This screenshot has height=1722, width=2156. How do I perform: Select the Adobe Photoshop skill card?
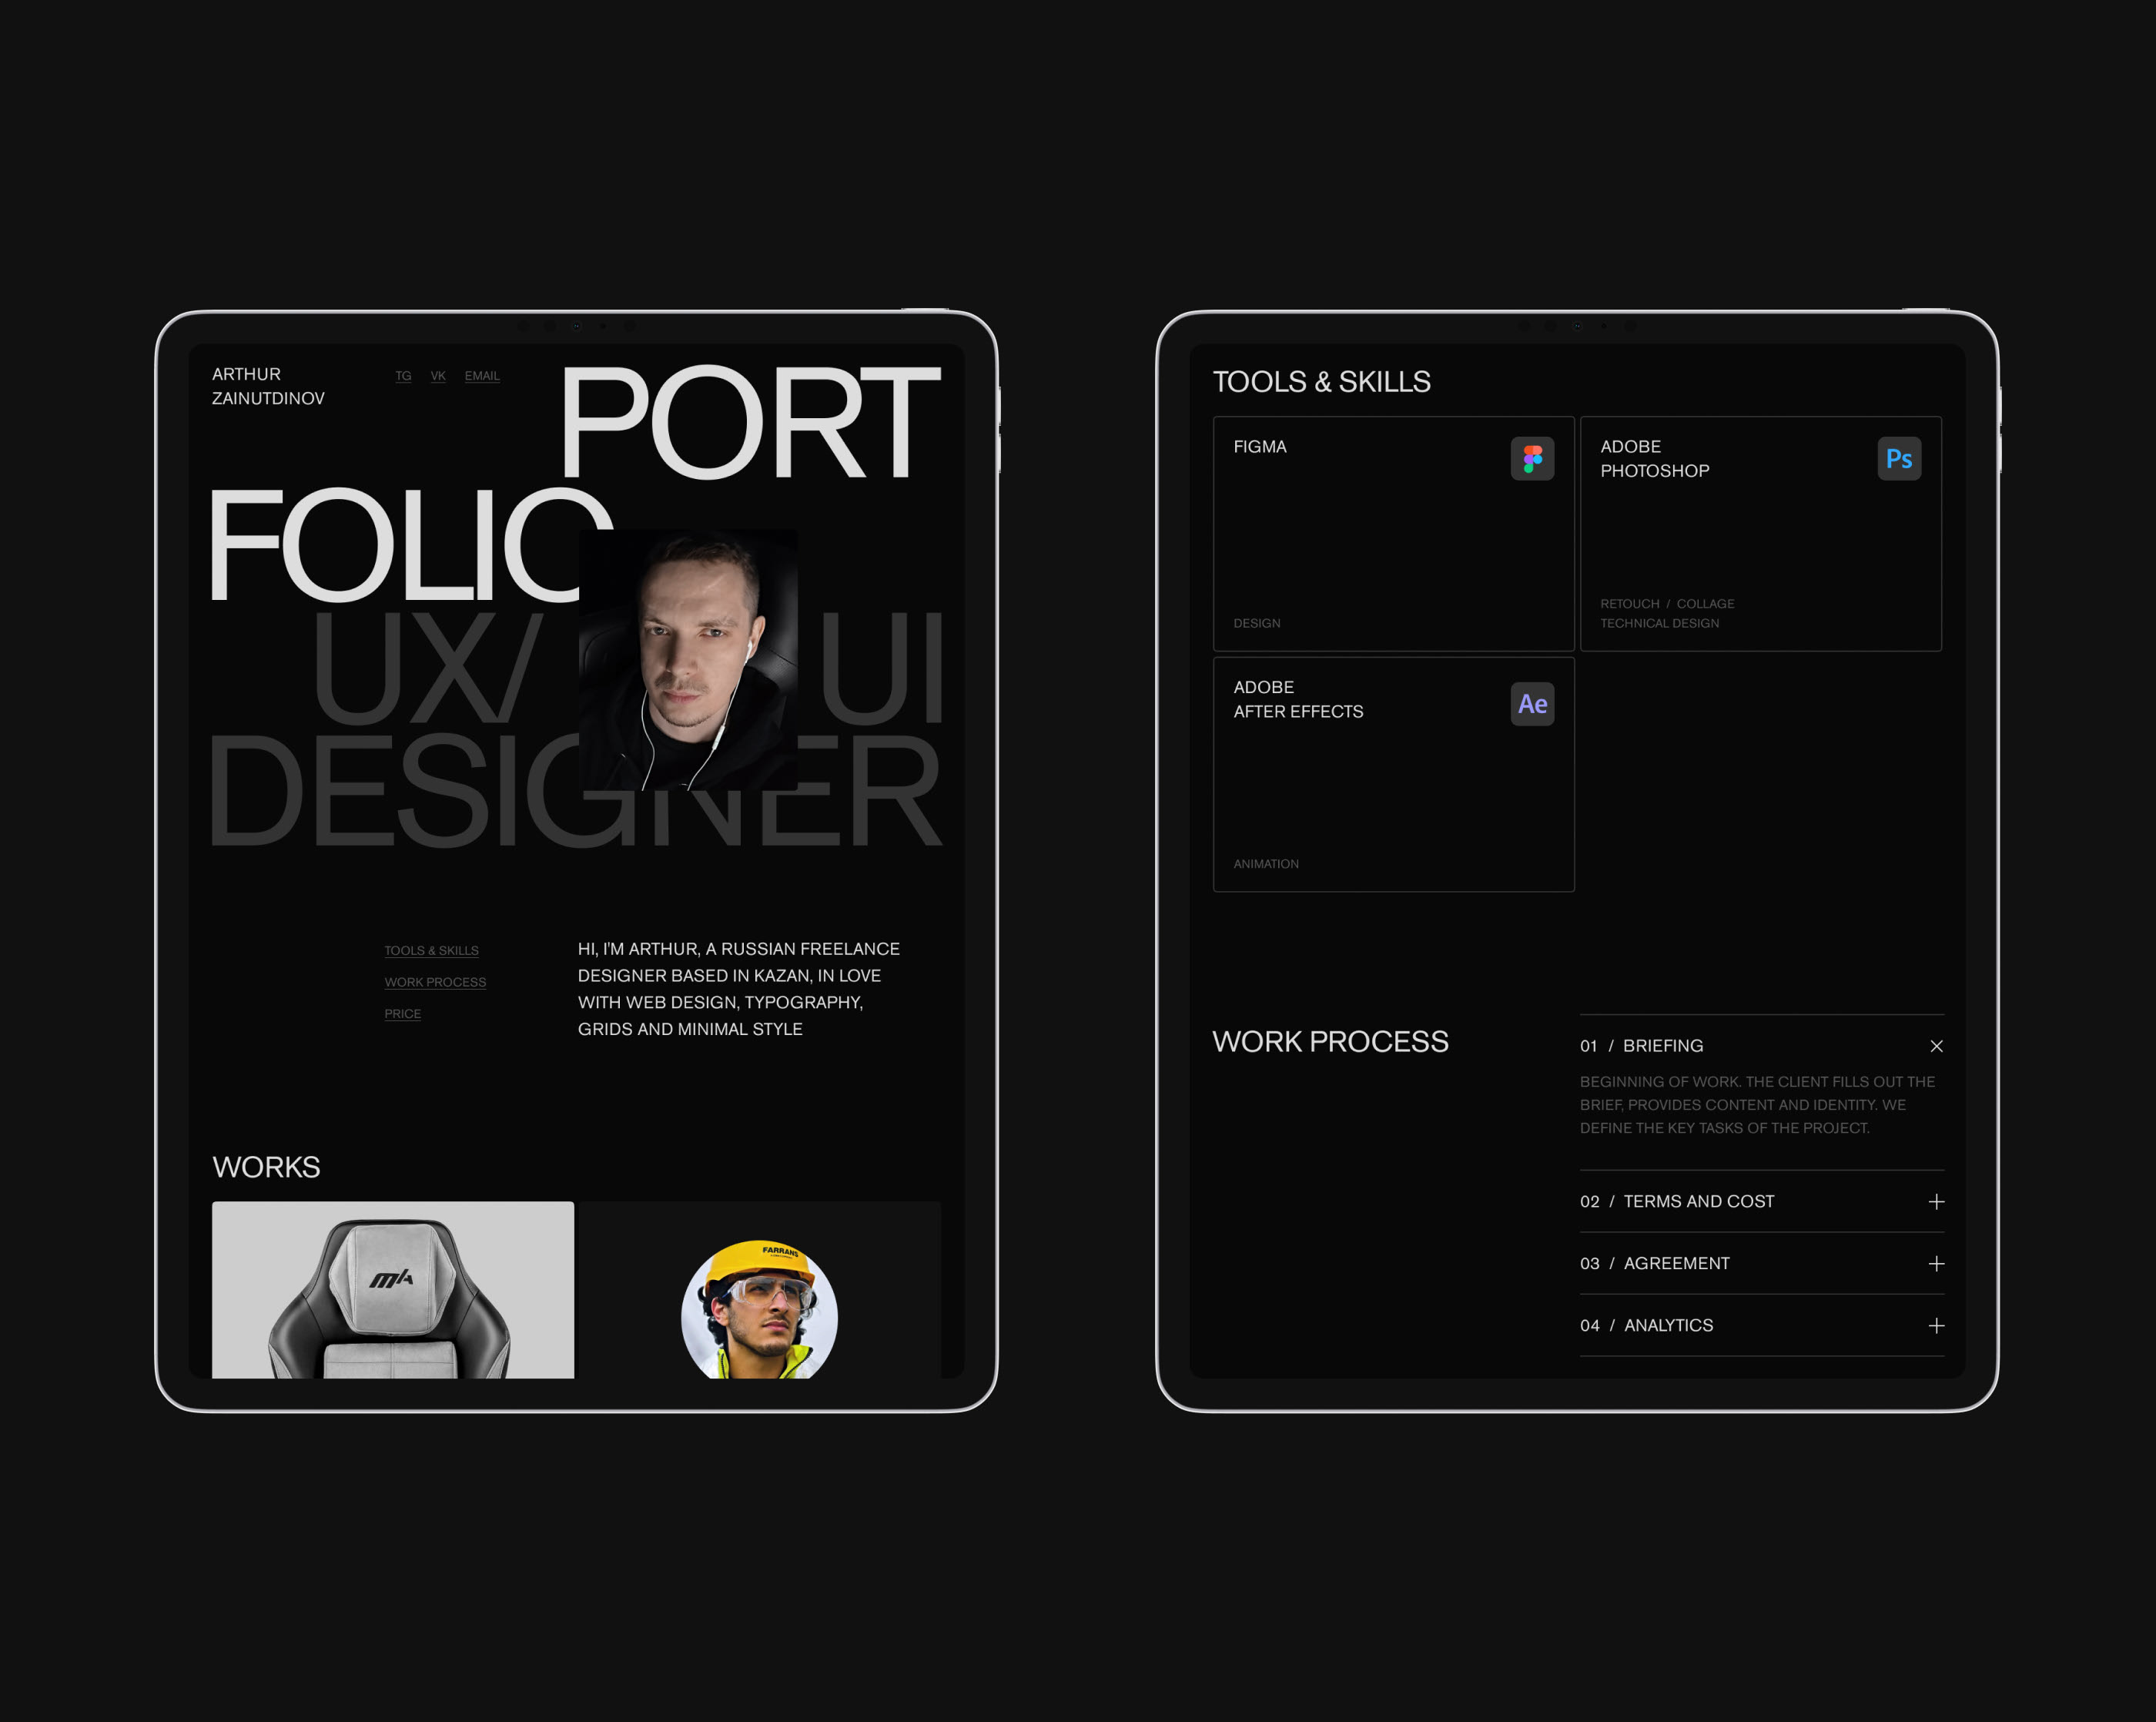(1760, 535)
